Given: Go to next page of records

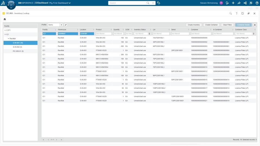Looking at the screenshot, I should (x=57, y=140).
